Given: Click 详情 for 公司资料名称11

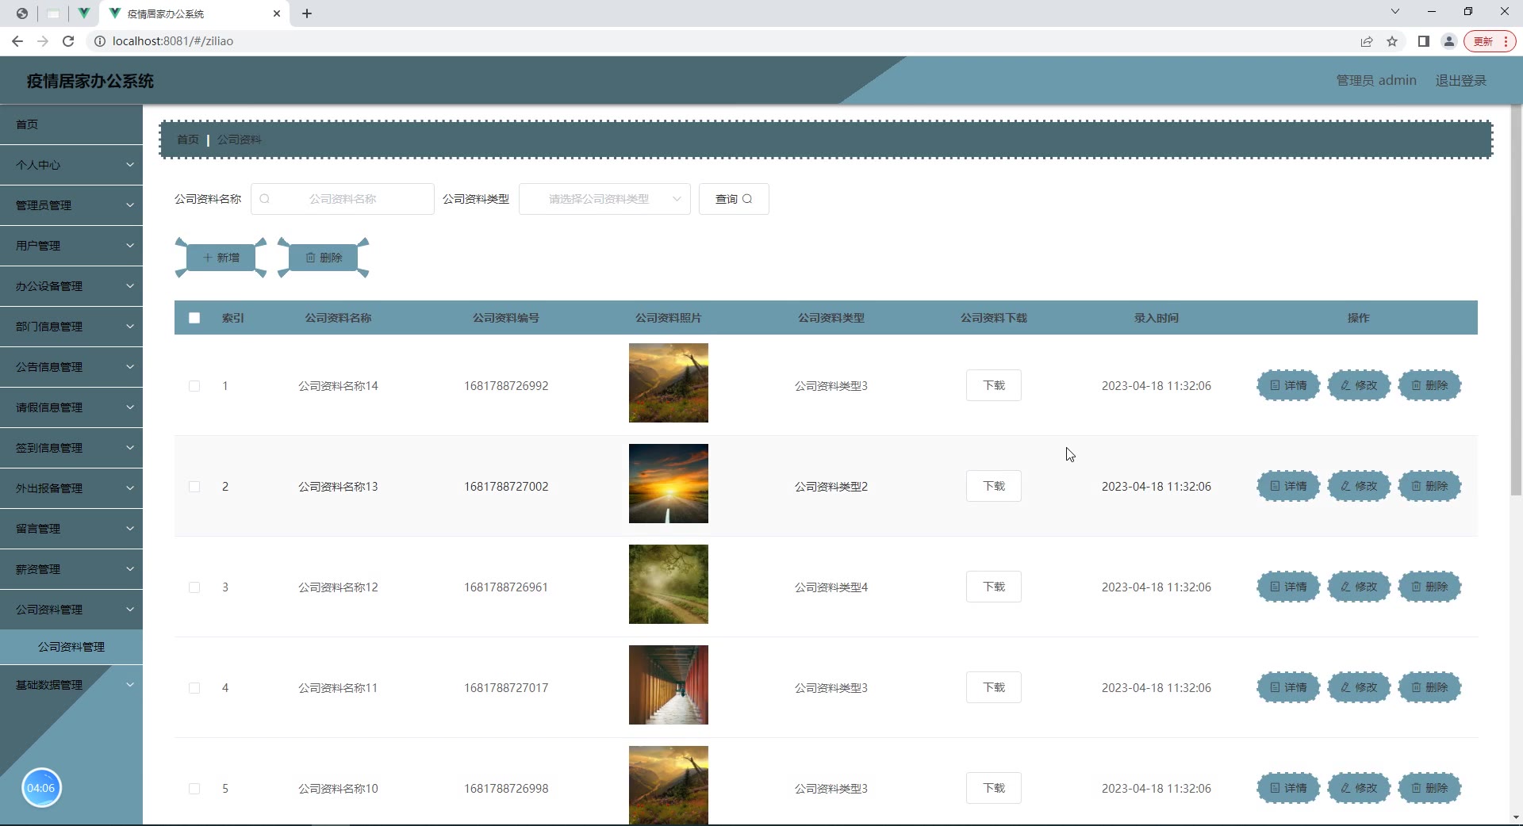Looking at the screenshot, I should [x=1288, y=687].
